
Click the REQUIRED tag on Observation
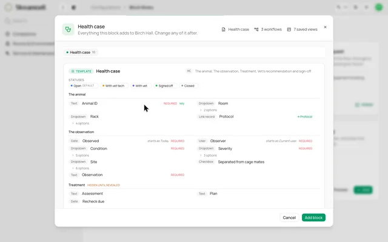[178, 175]
